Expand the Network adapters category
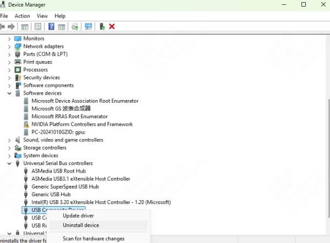330x243 pixels. (x=9, y=47)
